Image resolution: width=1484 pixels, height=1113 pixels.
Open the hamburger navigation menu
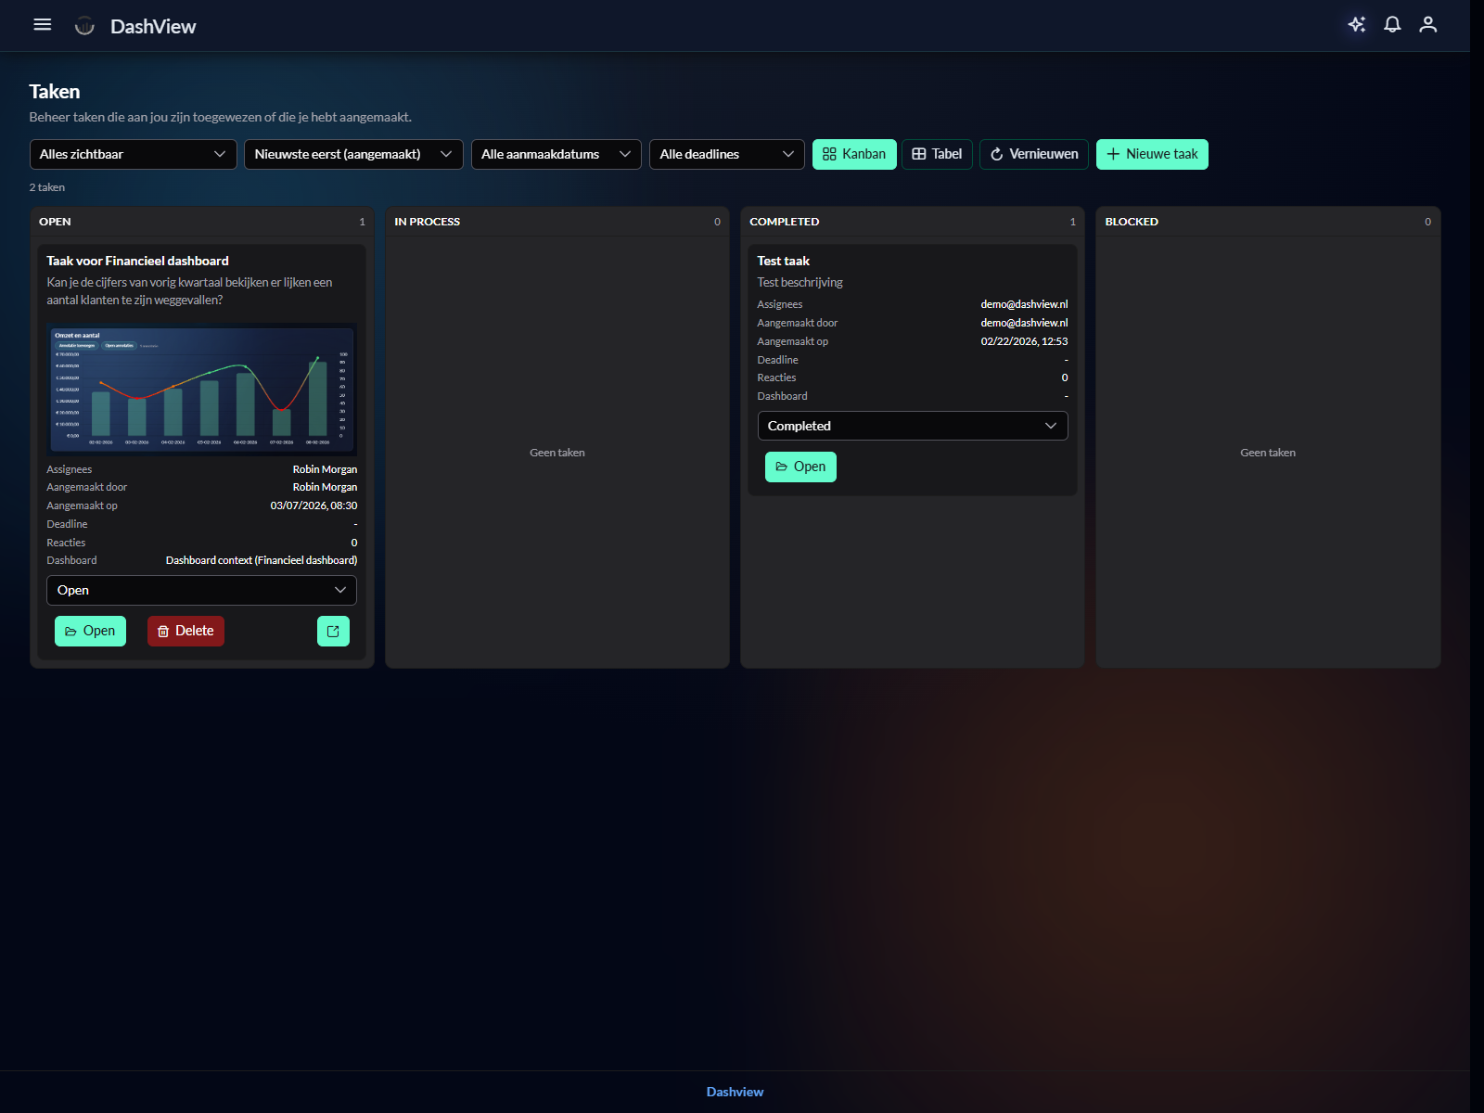43,25
